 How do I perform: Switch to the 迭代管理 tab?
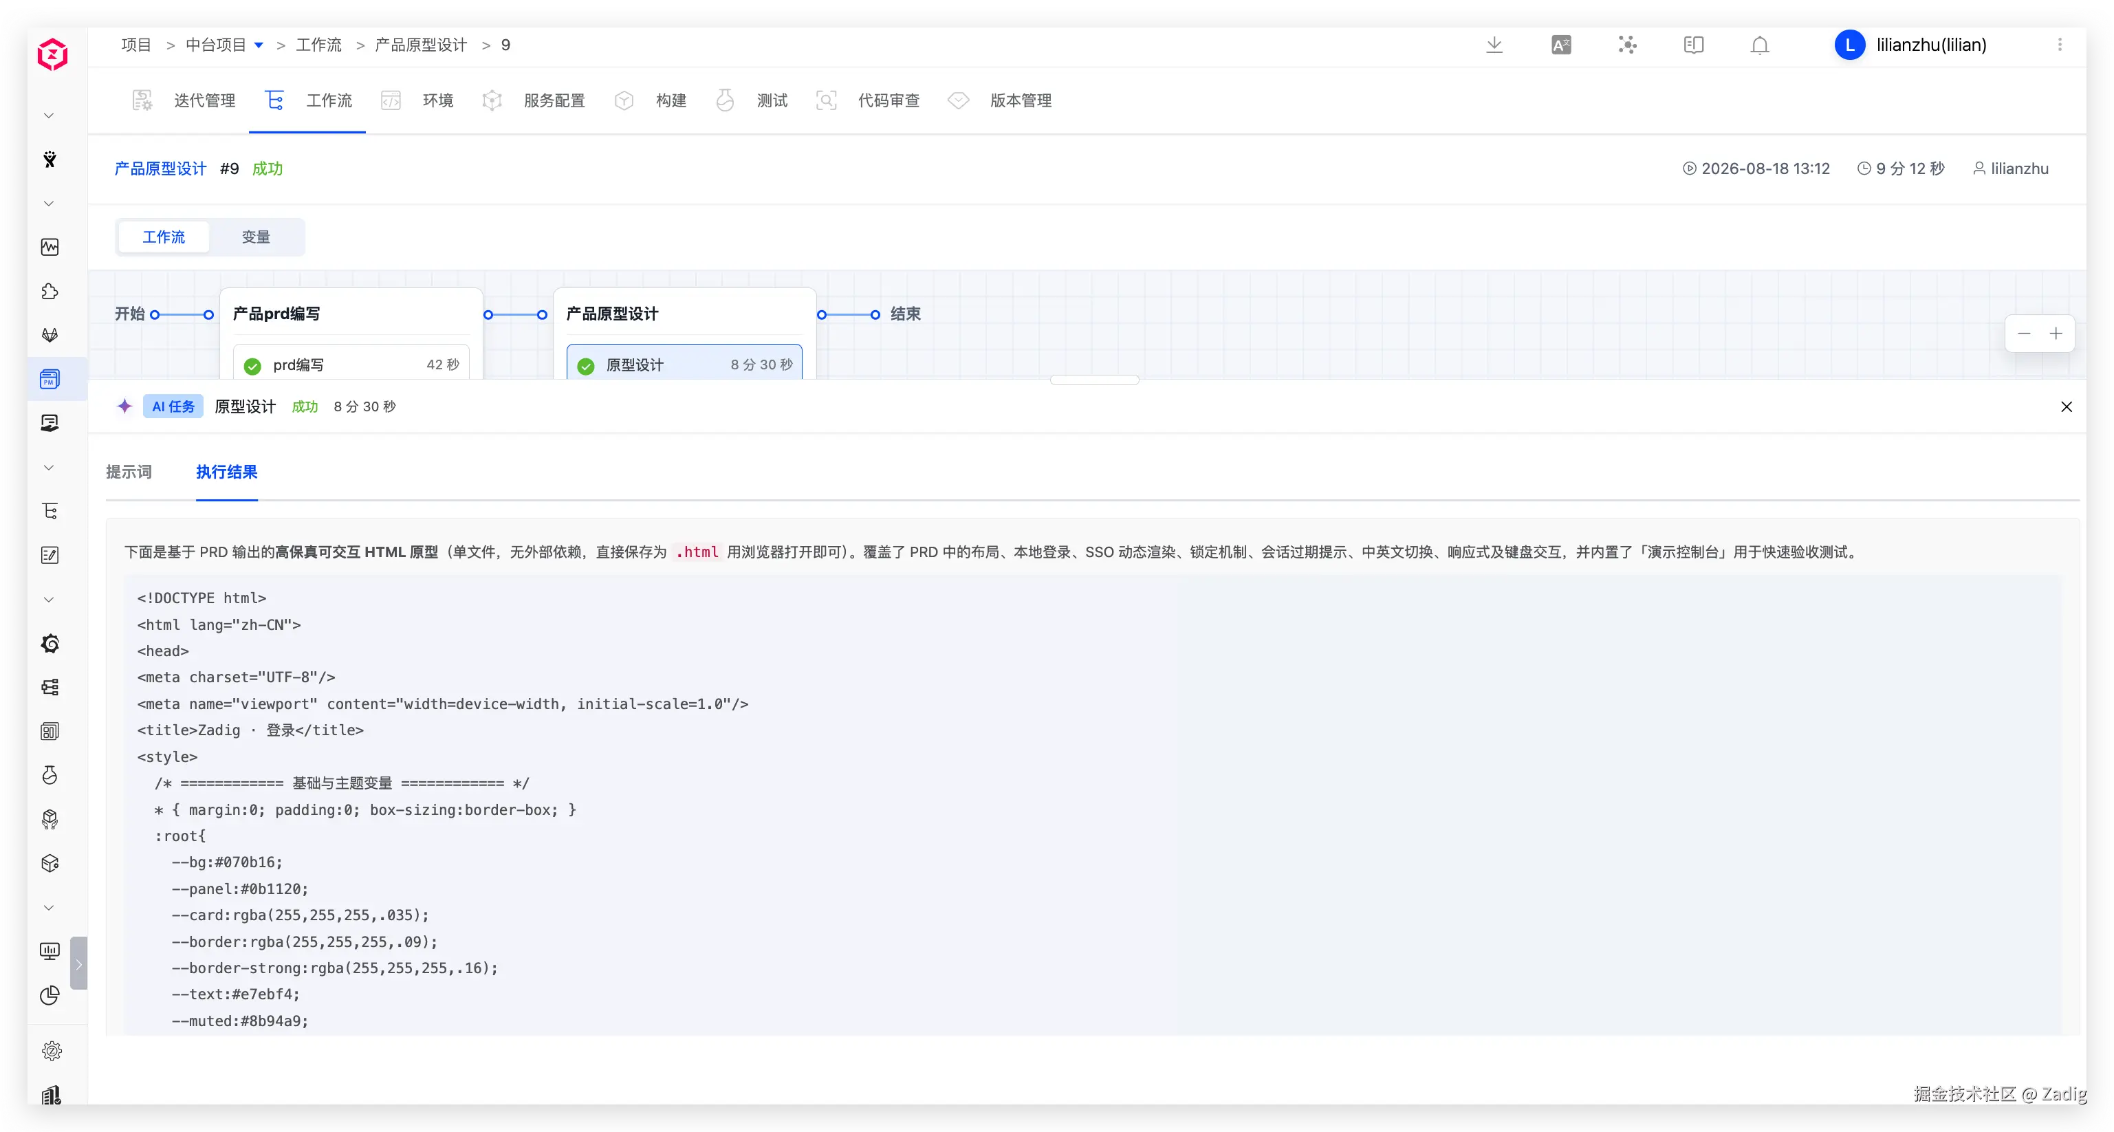click(184, 101)
